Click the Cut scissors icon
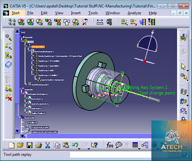Viewport: 192px width, 161px height. [47, 145]
